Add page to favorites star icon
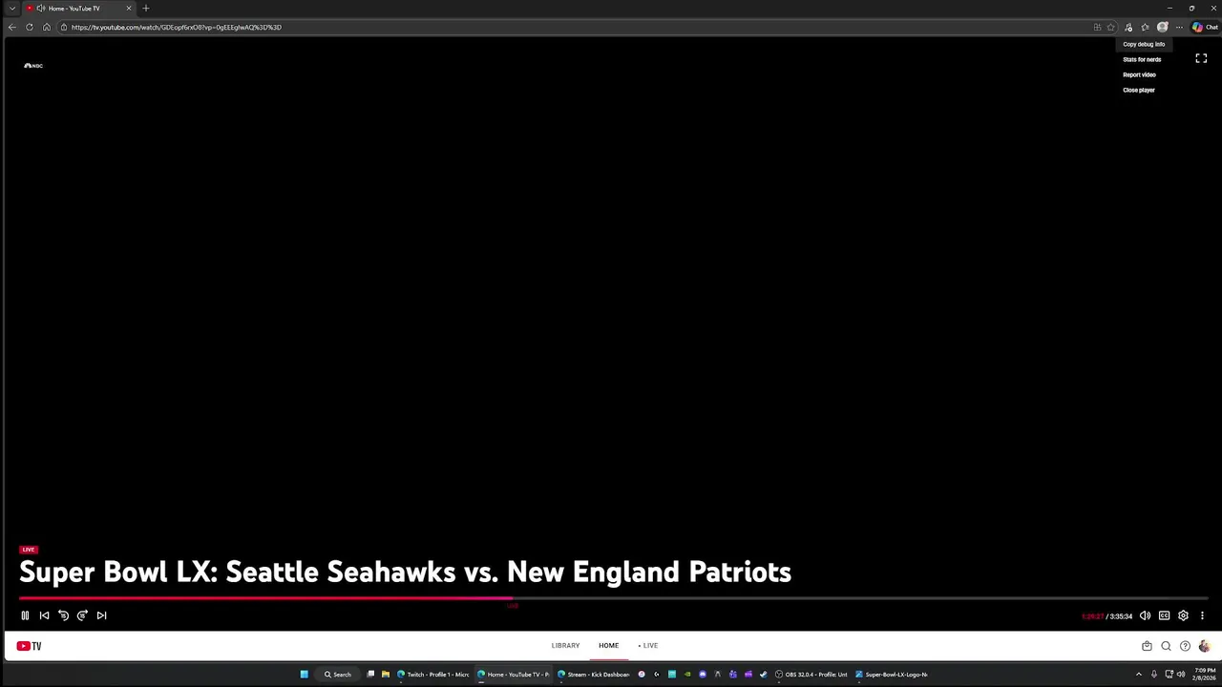Viewport: 1222px width, 687px height. pyautogui.click(x=1110, y=27)
